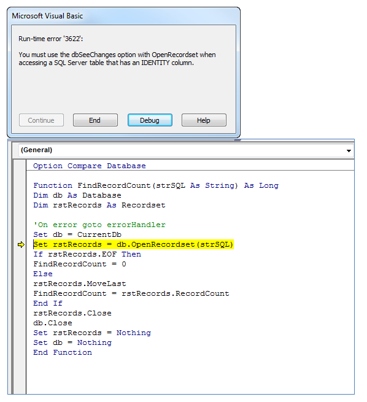367x402 pixels.
Task: Click the commented On error goto line
Action: (x=99, y=225)
